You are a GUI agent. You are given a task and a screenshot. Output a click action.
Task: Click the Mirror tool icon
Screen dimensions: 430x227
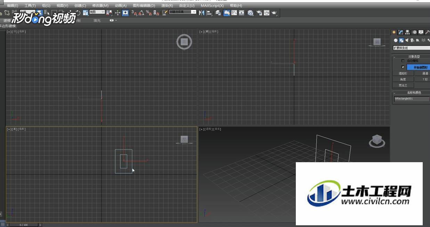pyautogui.click(x=201, y=13)
